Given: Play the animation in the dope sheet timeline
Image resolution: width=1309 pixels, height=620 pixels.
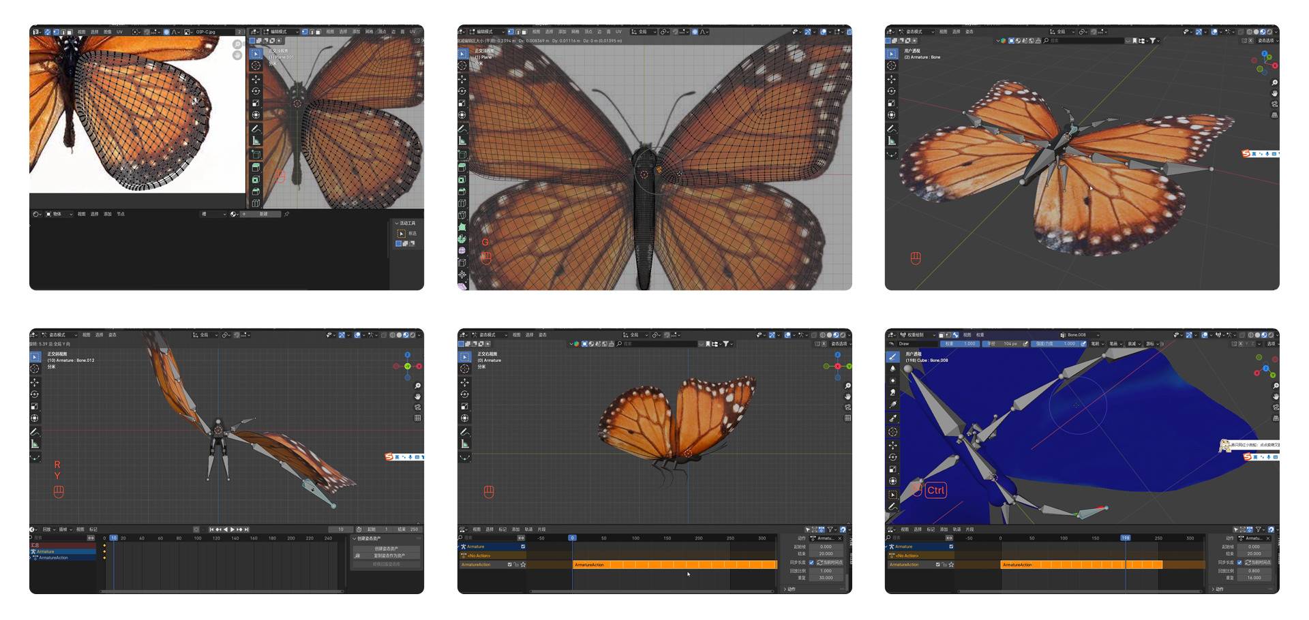Looking at the screenshot, I should [232, 529].
